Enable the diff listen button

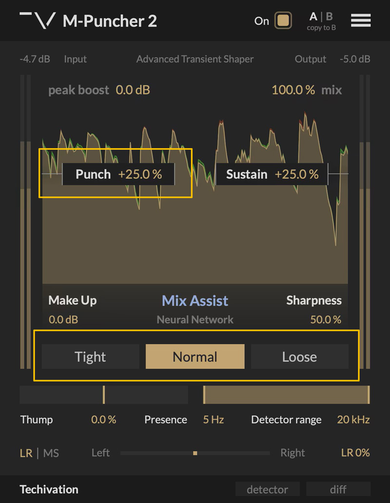point(338,489)
